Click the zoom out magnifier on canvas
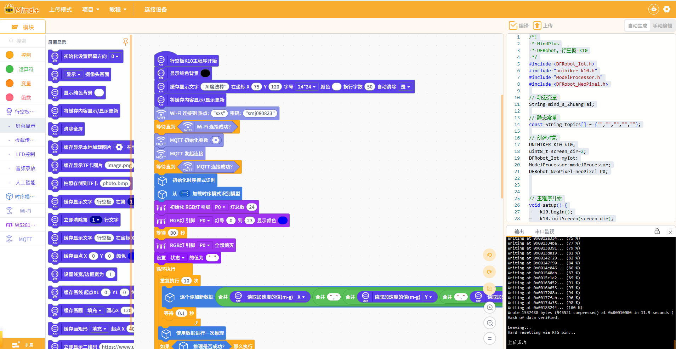676x349 pixels. [490, 323]
